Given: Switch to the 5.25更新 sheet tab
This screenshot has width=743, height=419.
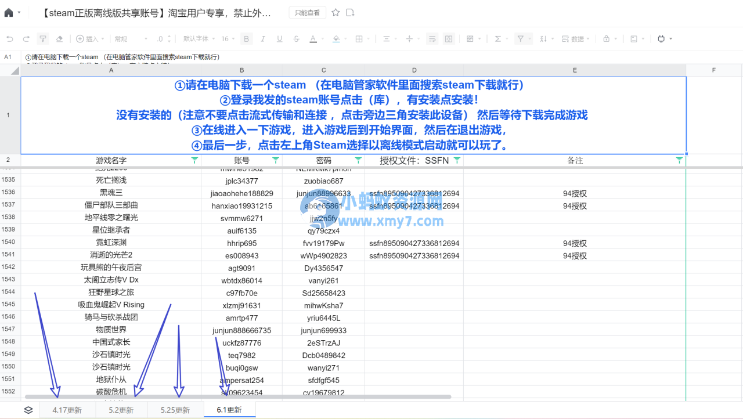Looking at the screenshot, I should point(175,410).
